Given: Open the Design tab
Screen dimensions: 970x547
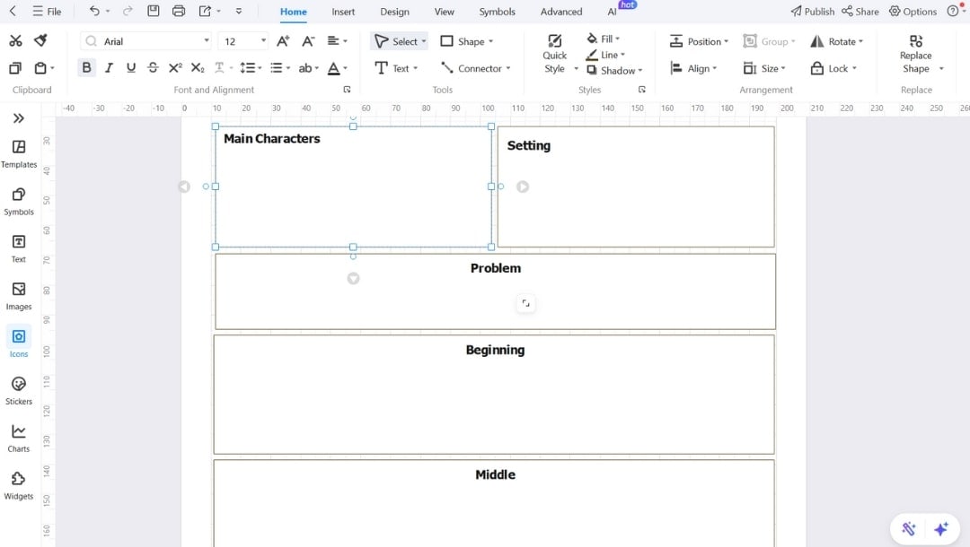Looking at the screenshot, I should (394, 11).
